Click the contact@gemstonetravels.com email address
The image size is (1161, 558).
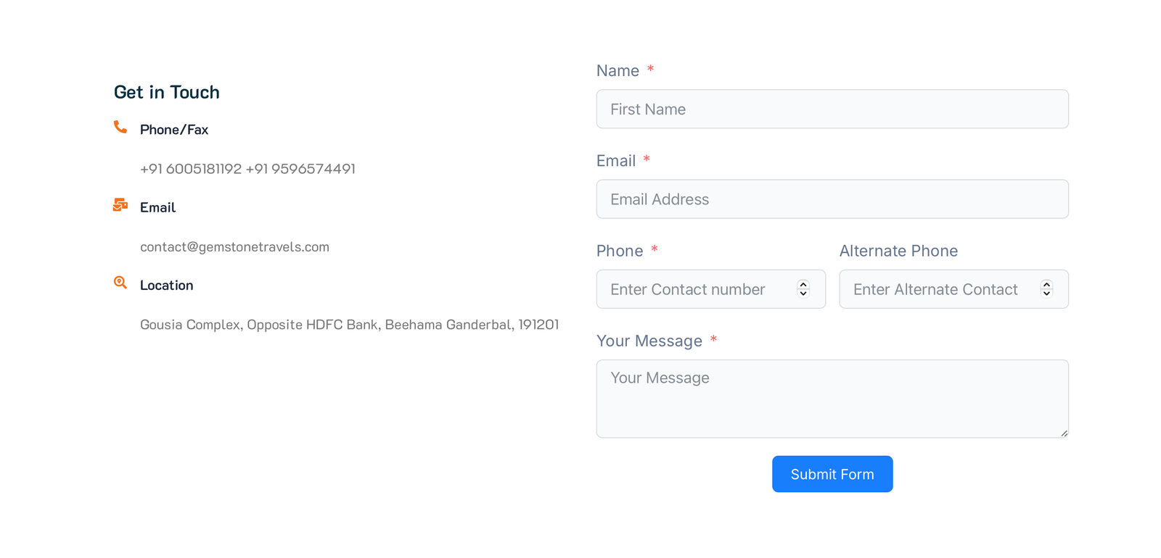tap(234, 247)
